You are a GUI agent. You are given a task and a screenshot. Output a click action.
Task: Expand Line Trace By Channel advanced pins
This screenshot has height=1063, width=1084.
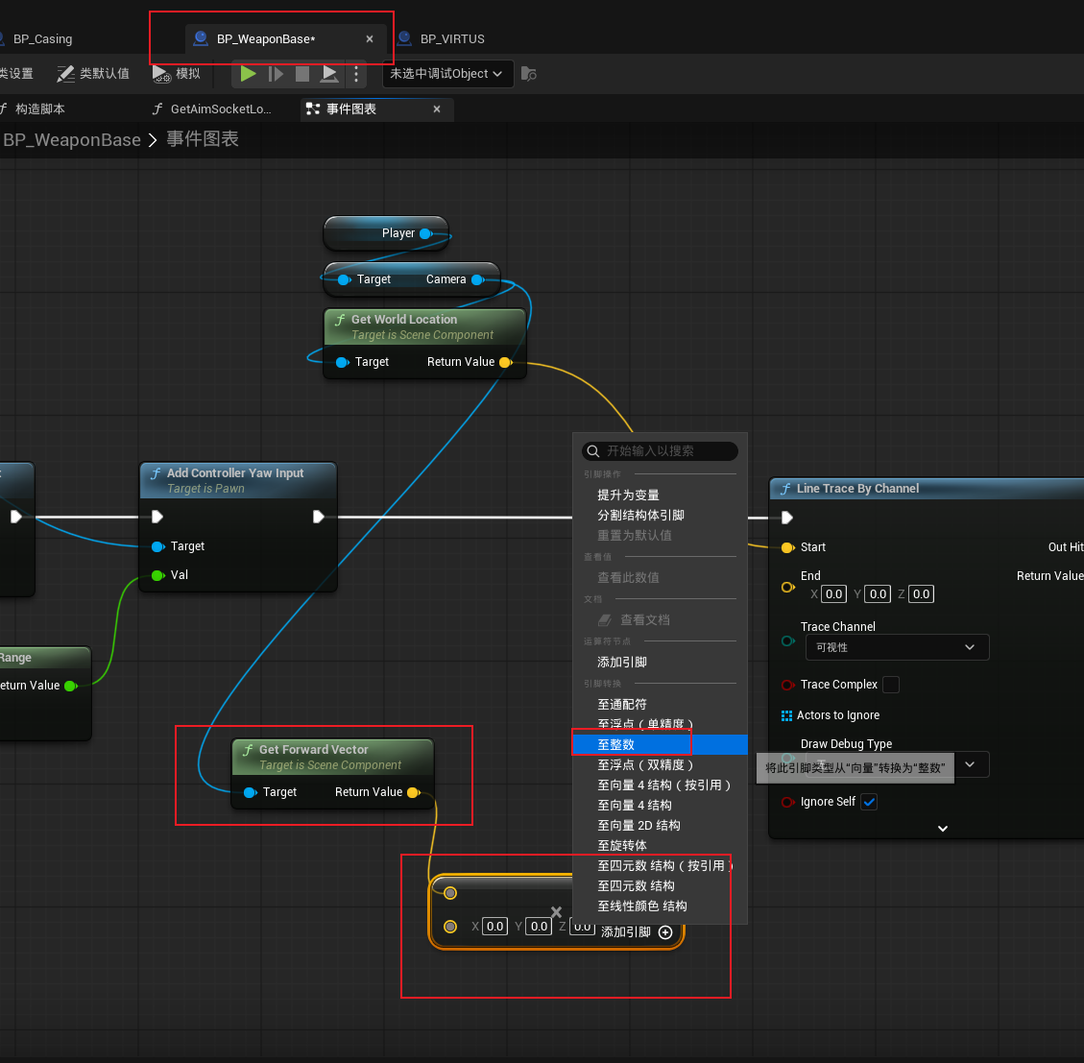point(942,828)
